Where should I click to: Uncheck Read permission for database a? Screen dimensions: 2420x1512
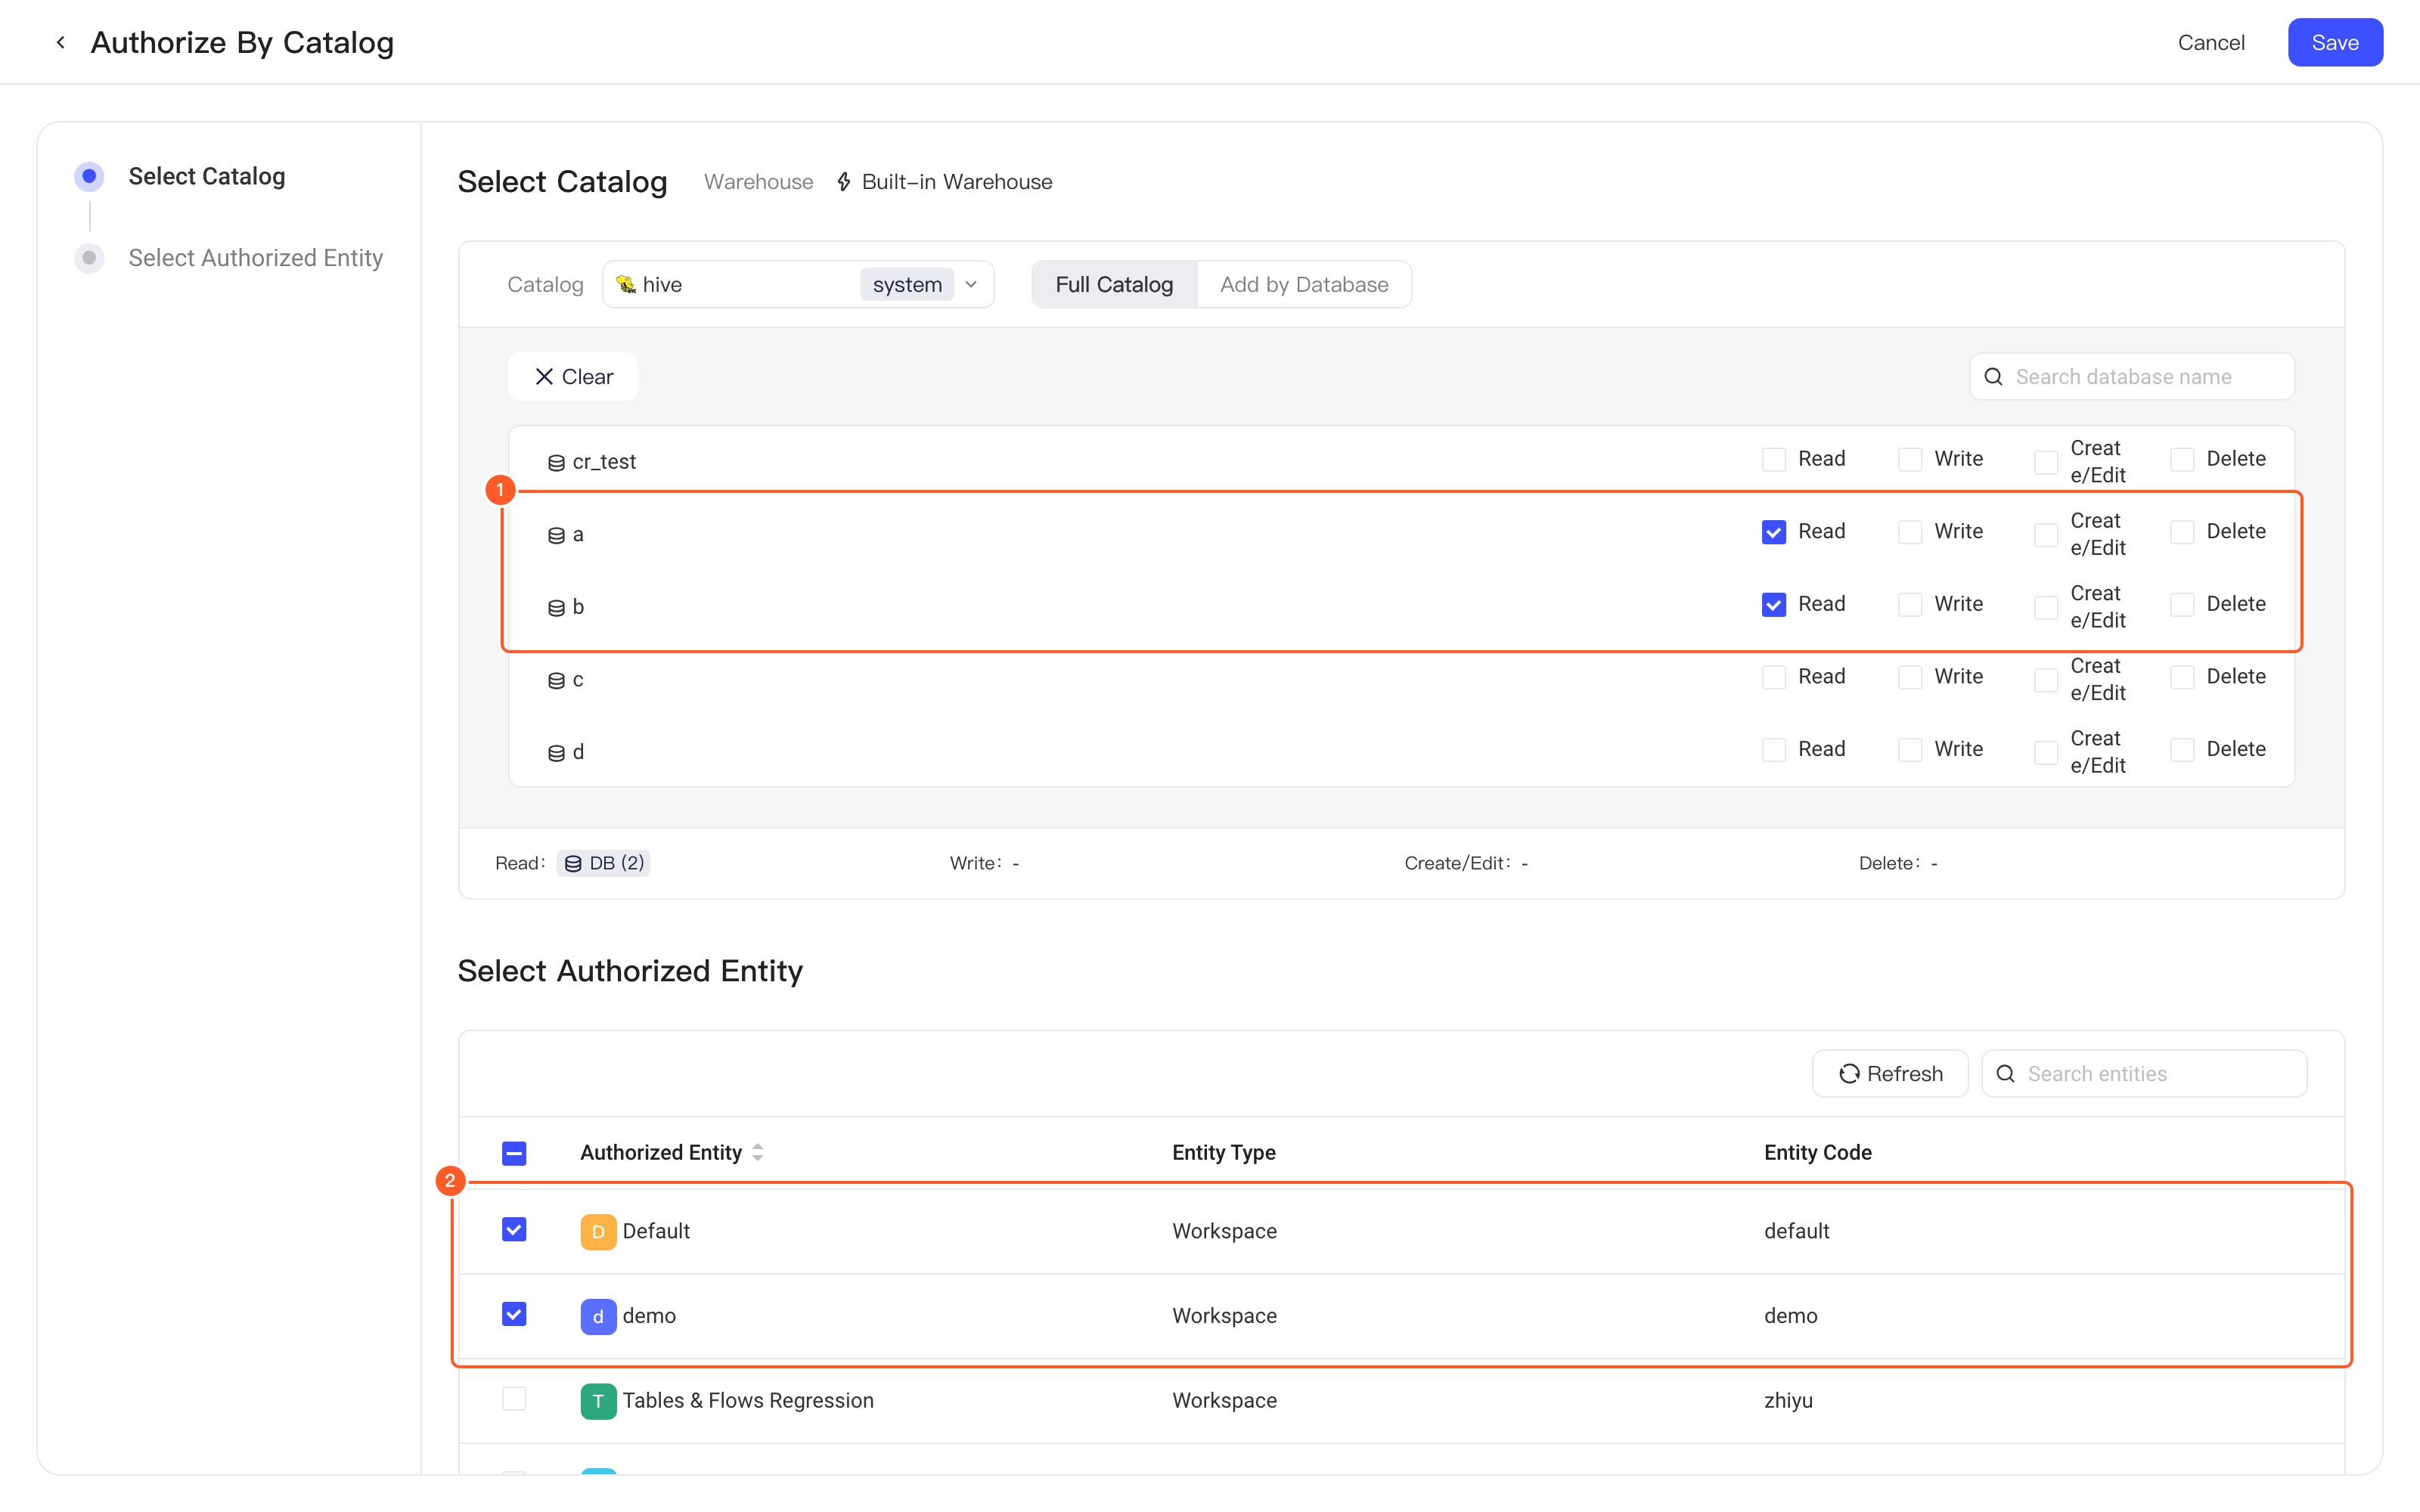(x=1774, y=532)
